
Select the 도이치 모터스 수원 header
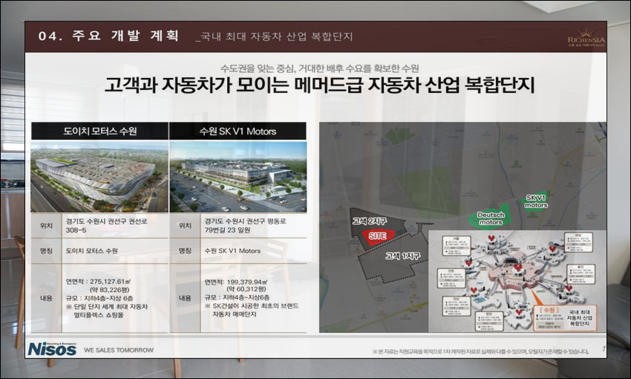click(99, 132)
